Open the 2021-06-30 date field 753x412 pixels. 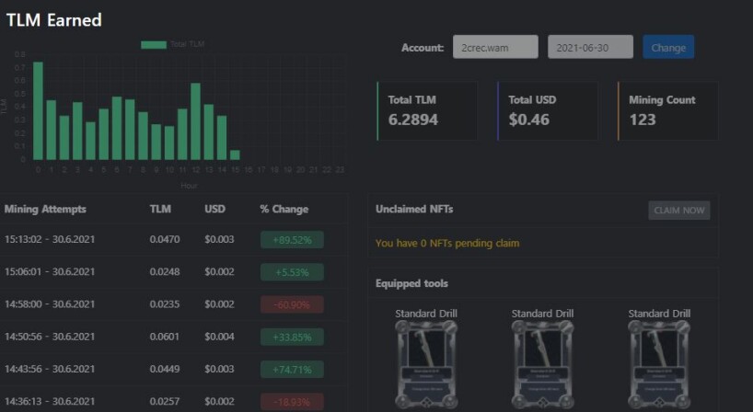point(590,47)
